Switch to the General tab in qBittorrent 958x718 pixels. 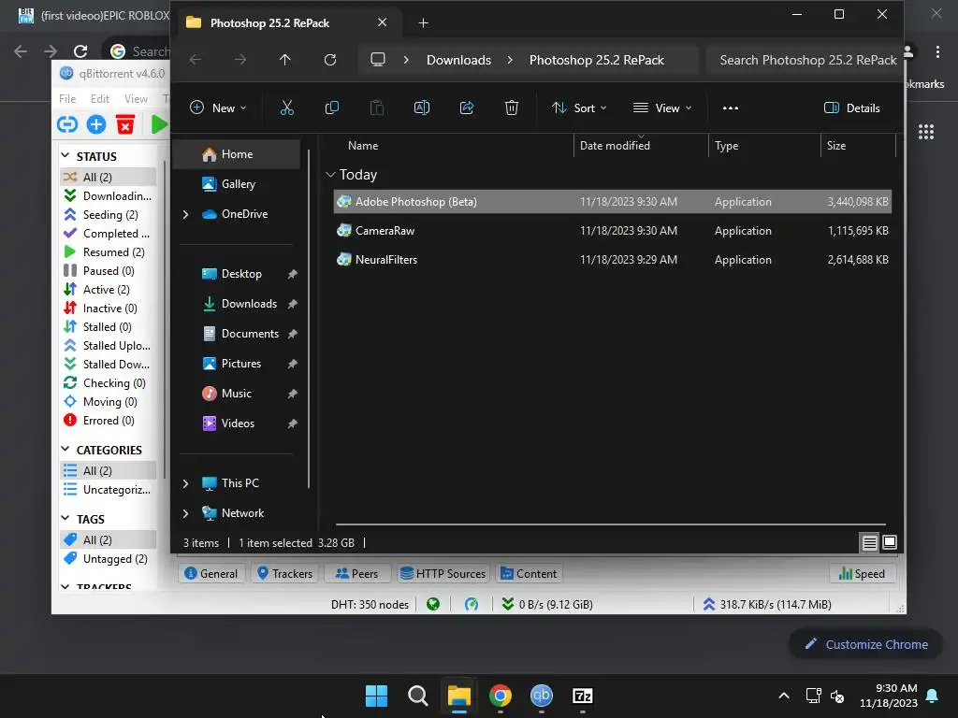[x=211, y=573]
